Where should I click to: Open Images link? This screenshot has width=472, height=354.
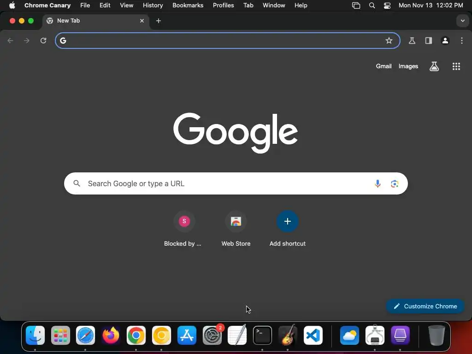408,66
